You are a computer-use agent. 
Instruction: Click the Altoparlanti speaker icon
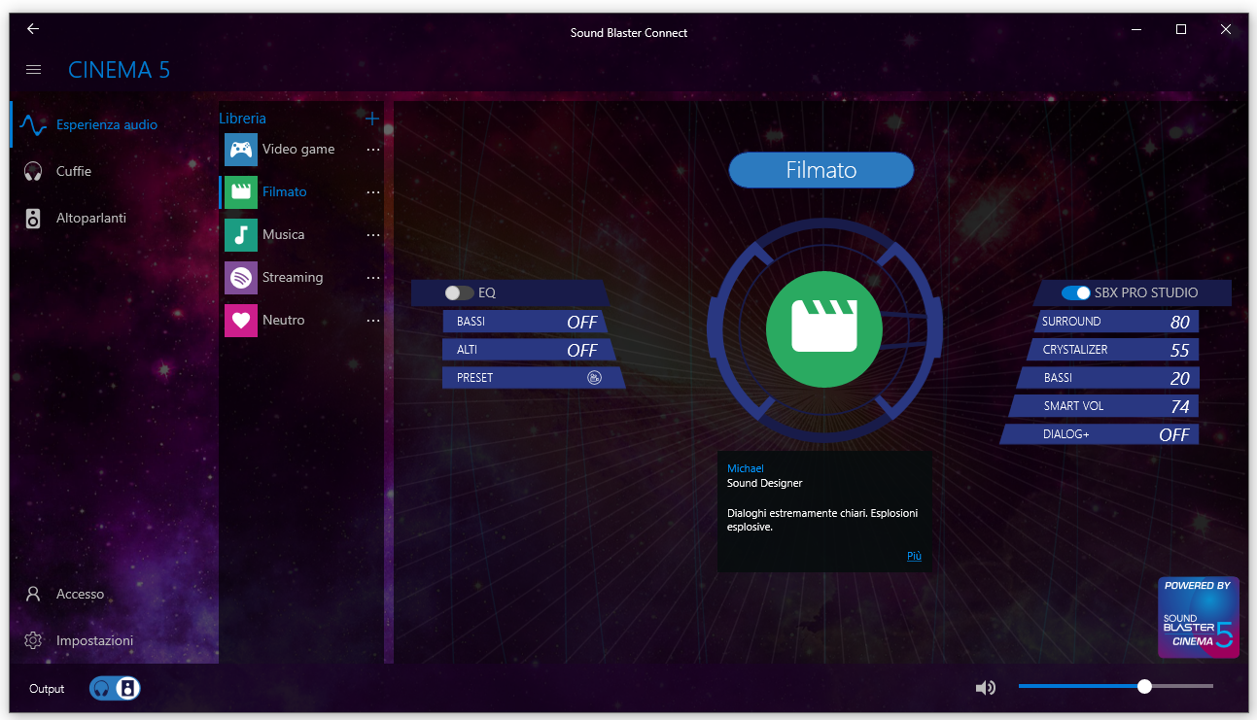tap(33, 219)
